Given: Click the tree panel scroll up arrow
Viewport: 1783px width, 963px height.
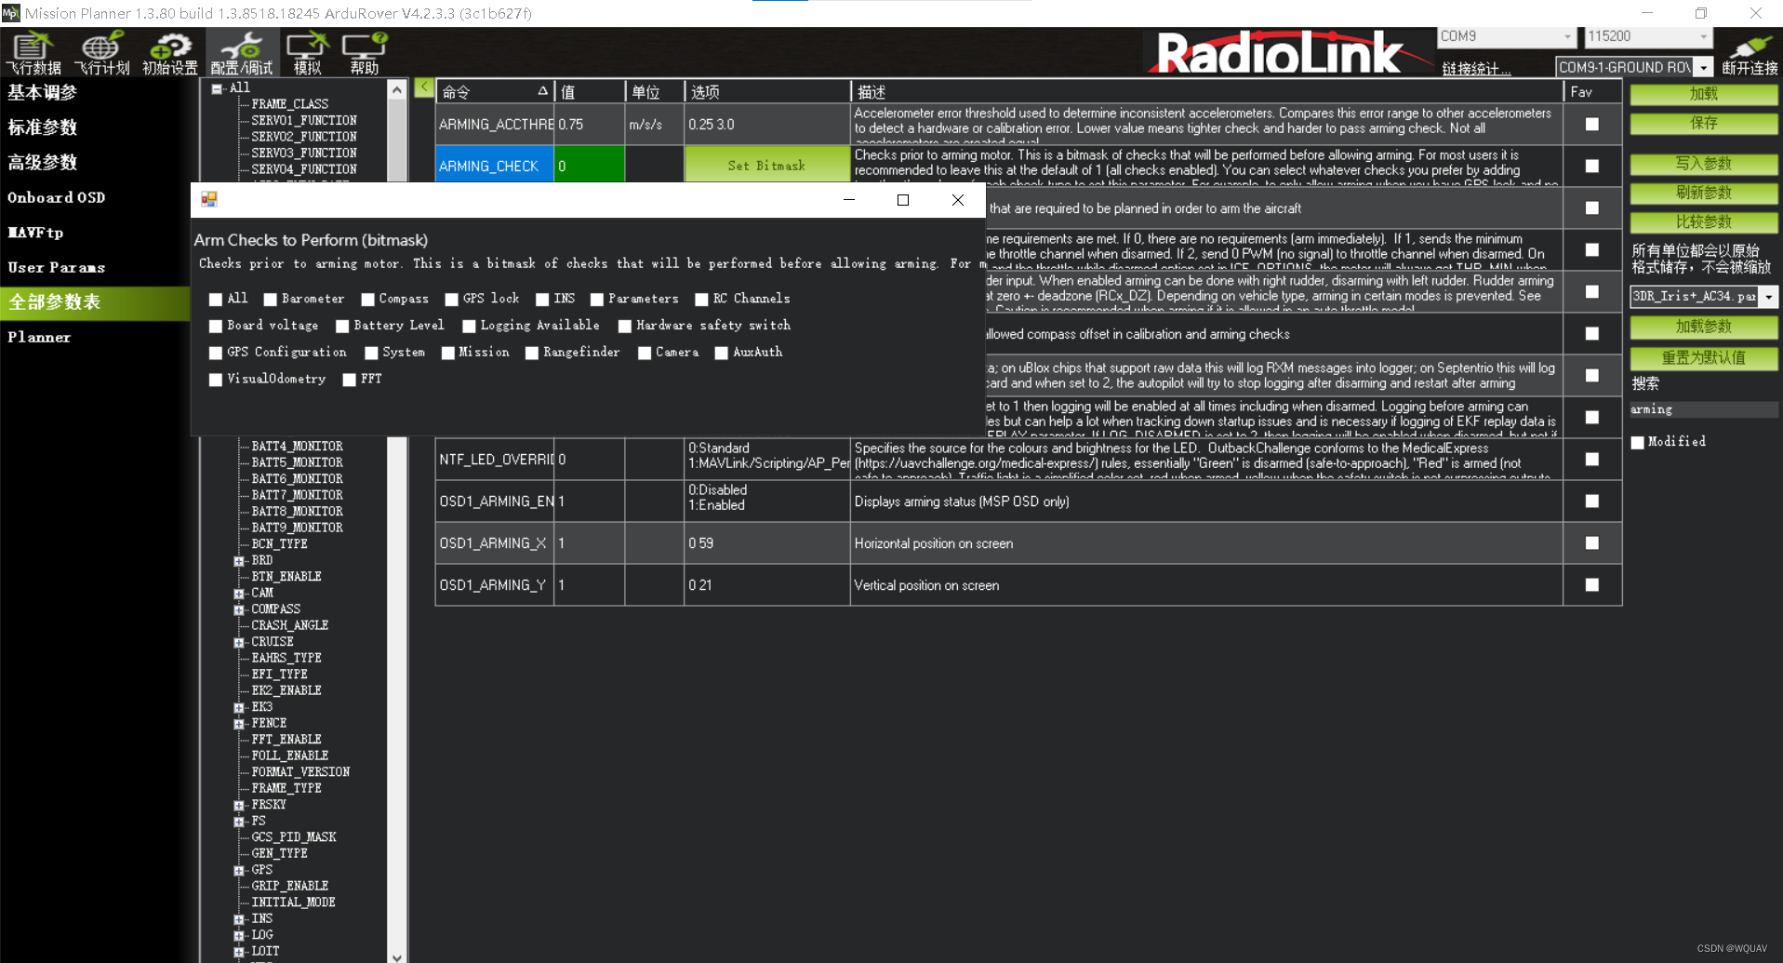Looking at the screenshot, I should coord(397,89).
